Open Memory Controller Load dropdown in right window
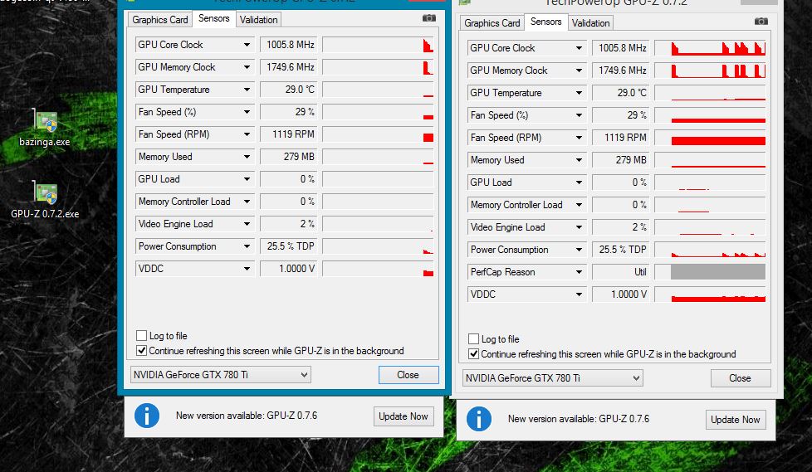812x472 pixels. coord(579,205)
